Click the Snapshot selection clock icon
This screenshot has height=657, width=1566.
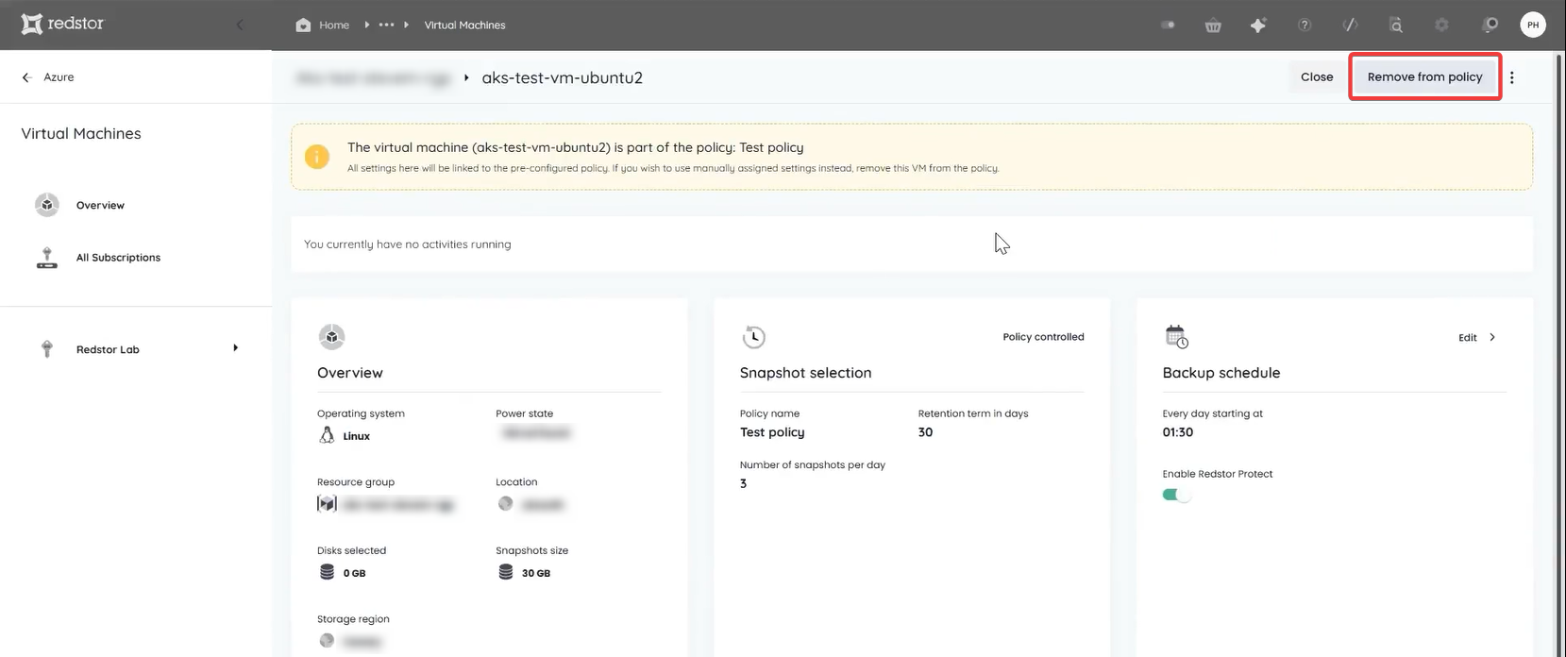753,337
